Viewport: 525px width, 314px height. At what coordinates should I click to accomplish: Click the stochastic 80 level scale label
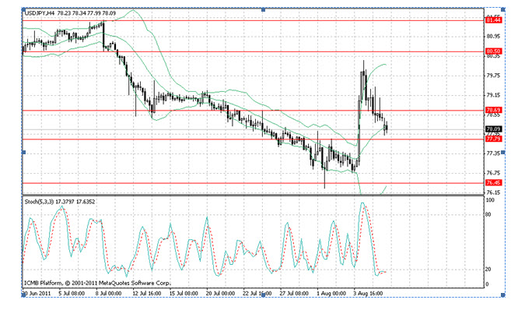(489, 214)
